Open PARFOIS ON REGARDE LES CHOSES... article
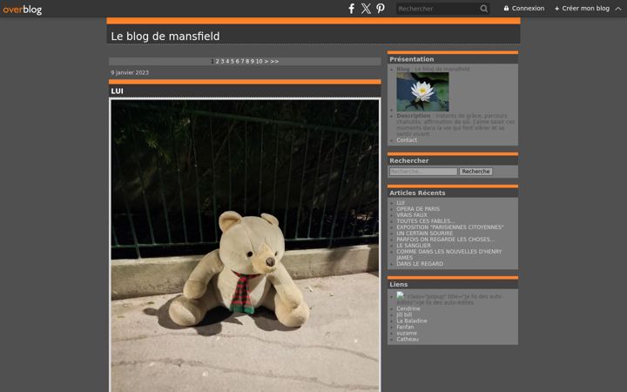 click(x=446, y=240)
